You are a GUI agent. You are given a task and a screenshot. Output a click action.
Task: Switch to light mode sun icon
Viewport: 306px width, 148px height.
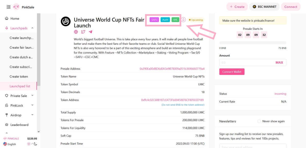(29, 144)
